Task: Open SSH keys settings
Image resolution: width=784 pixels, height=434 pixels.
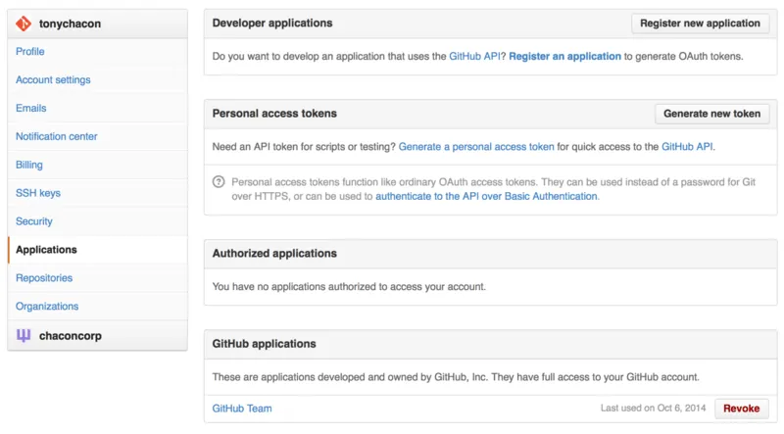Action: 38,193
